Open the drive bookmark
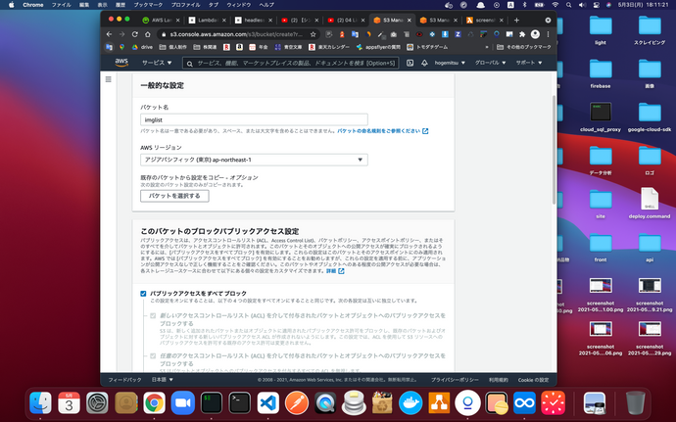Viewport: 676px width, 422px height. coord(142,47)
